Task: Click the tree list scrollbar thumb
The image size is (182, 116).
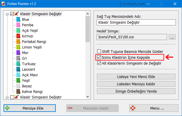Action: (88, 29)
